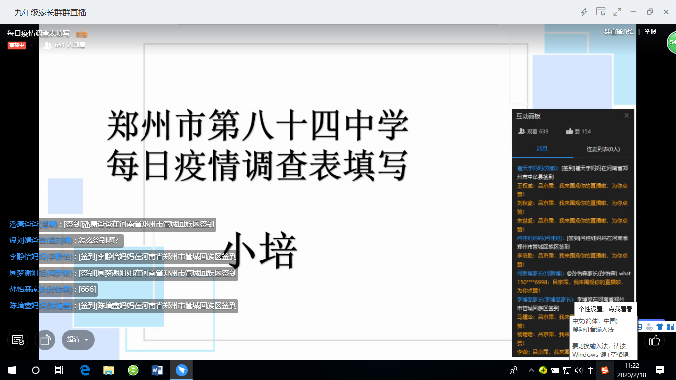
Task: Open the sign-in checklist icon
Action: 18,340
